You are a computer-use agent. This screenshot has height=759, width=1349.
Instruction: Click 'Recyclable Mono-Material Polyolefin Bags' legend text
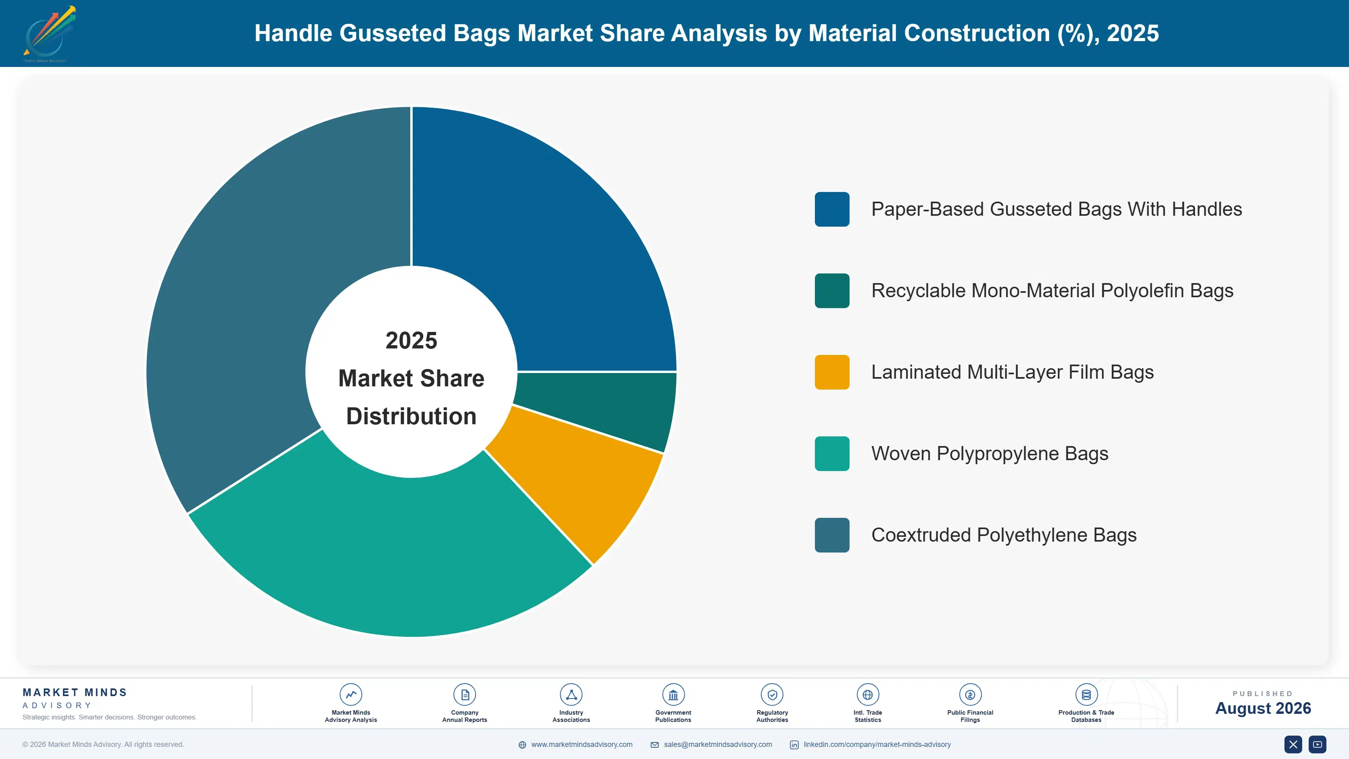click(x=1052, y=290)
